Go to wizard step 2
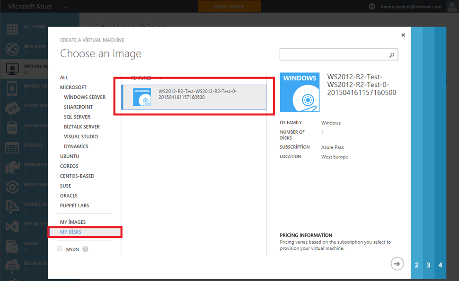 coord(416,265)
